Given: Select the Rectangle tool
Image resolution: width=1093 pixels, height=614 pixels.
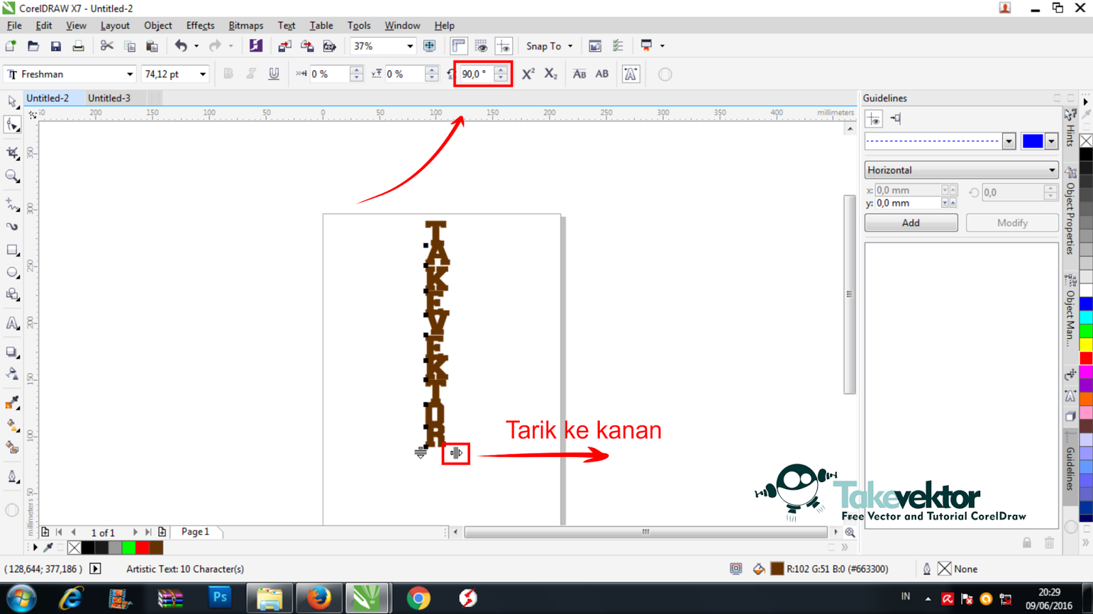Looking at the screenshot, I should point(12,250).
